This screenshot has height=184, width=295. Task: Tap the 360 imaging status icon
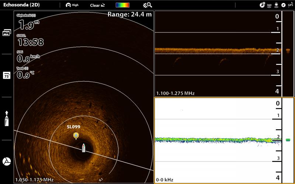click(x=269, y=5)
